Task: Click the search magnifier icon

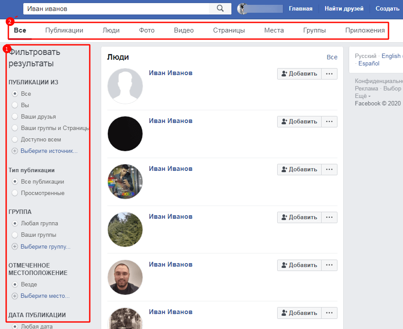Action: point(220,8)
